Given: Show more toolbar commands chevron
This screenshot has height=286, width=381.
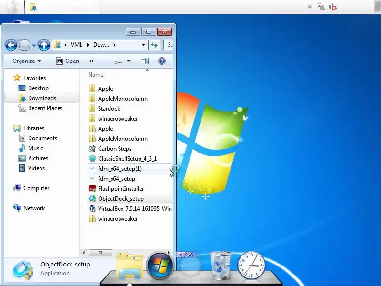Looking at the screenshot, I should click(x=91, y=61).
